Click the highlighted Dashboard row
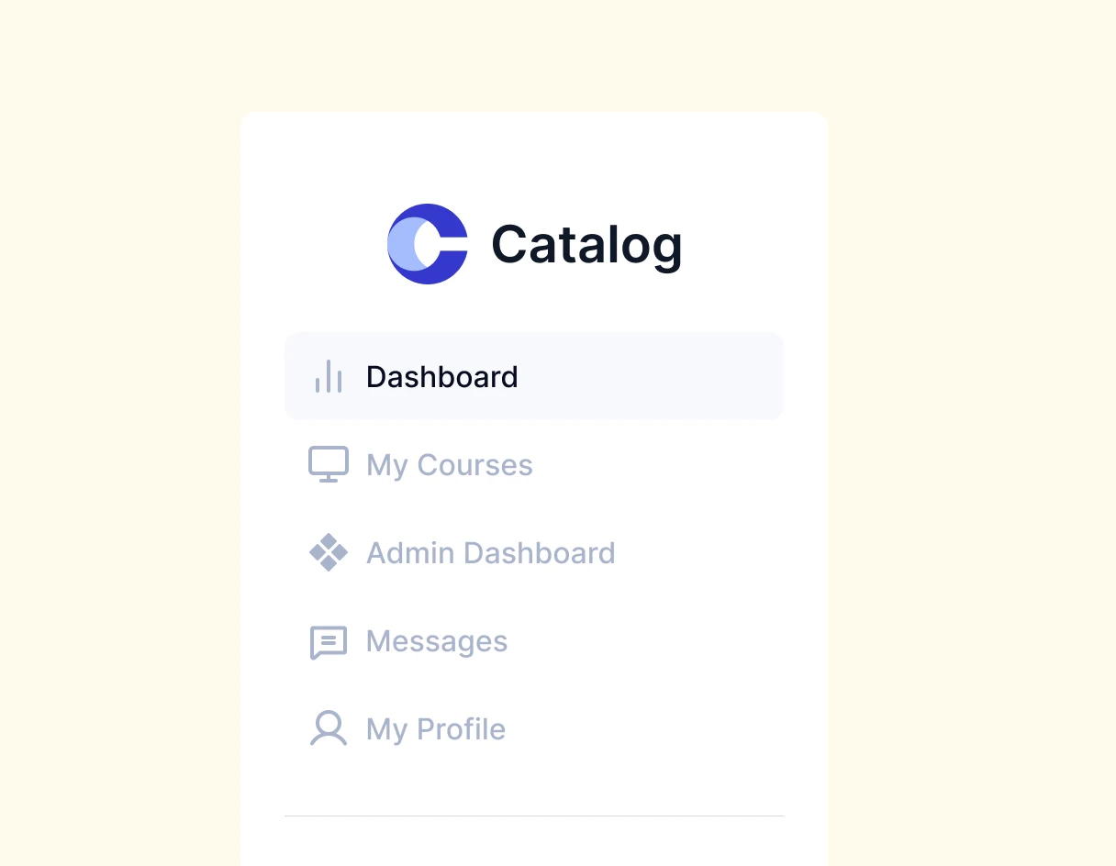The width and height of the screenshot is (1116, 866). click(533, 376)
